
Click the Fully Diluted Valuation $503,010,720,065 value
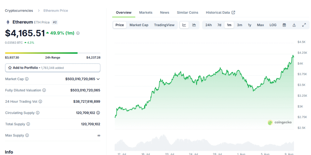pyautogui.click(x=85, y=90)
